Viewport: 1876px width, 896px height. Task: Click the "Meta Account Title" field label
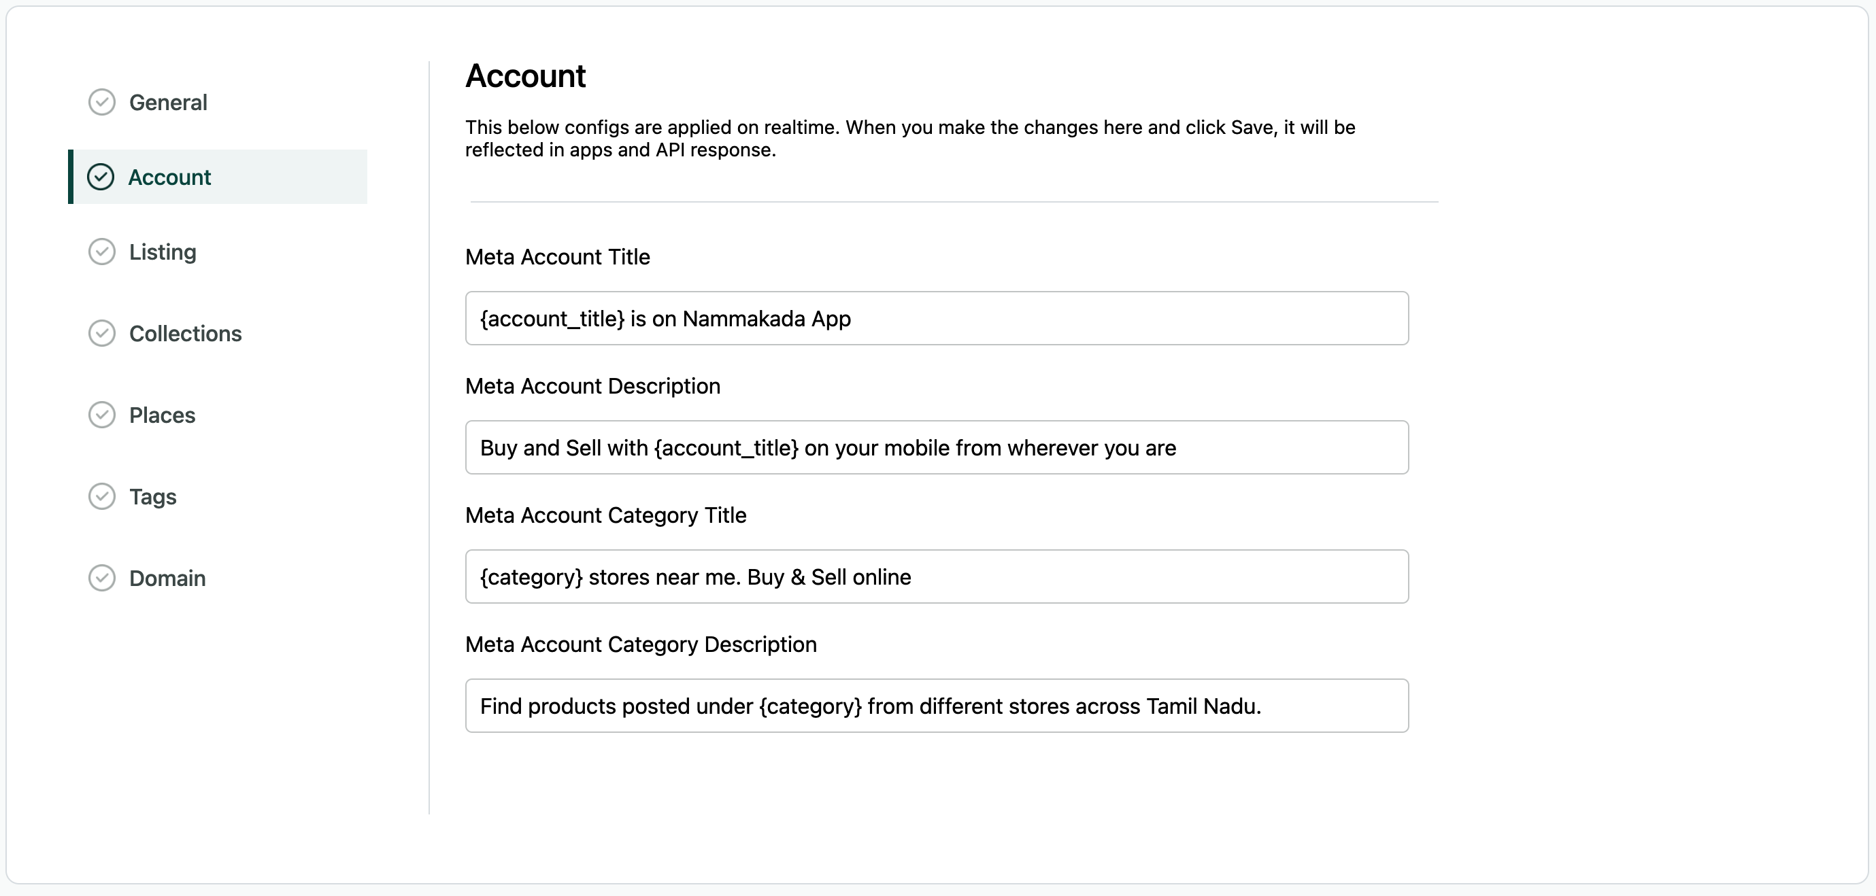557,257
